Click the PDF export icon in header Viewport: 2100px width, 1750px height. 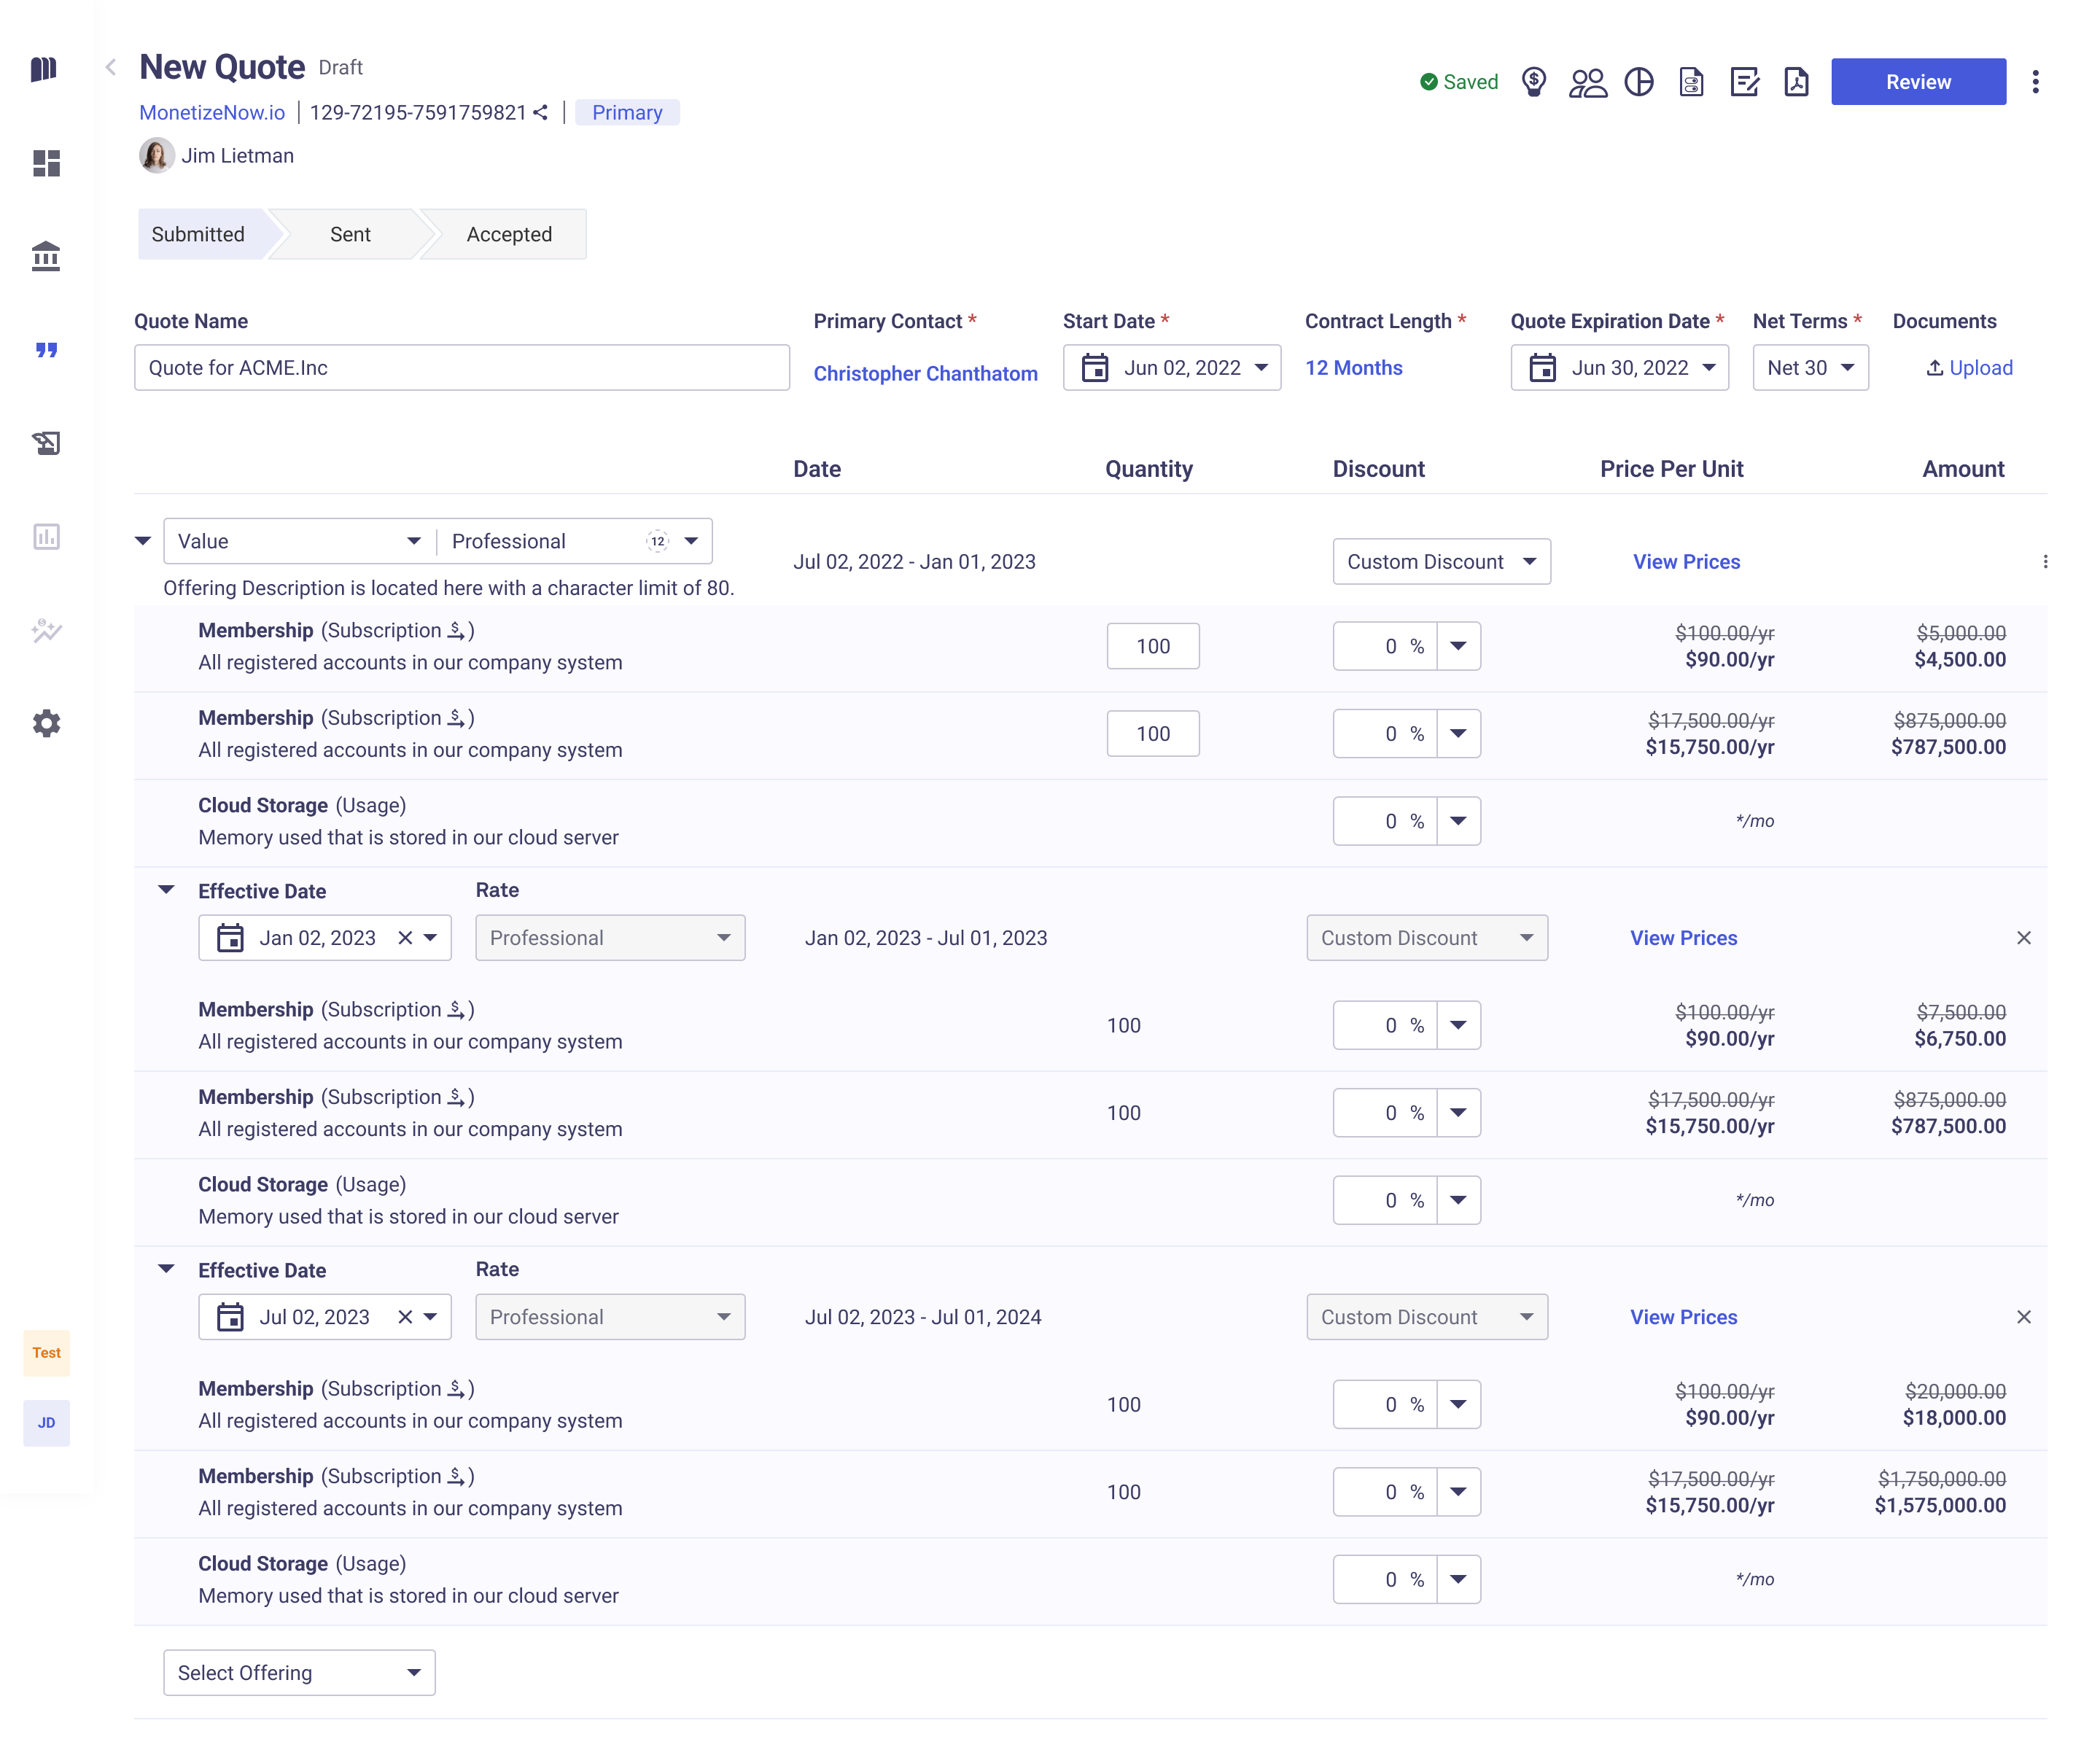coord(1797,82)
